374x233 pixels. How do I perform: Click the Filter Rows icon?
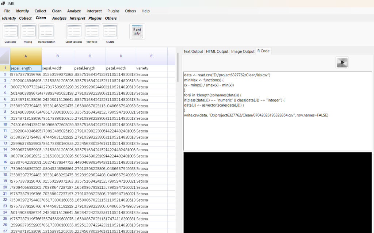coord(92,31)
